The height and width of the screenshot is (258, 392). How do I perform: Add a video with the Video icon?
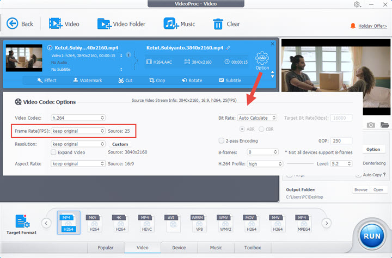(x=55, y=24)
